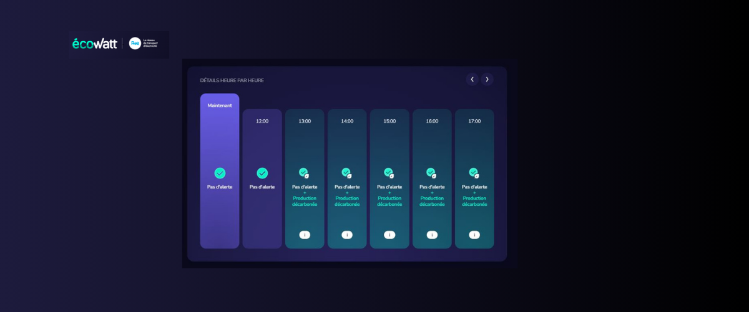This screenshot has height=312, width=749.
Task: Click the écowatt logo
Action: click(94, 44)
